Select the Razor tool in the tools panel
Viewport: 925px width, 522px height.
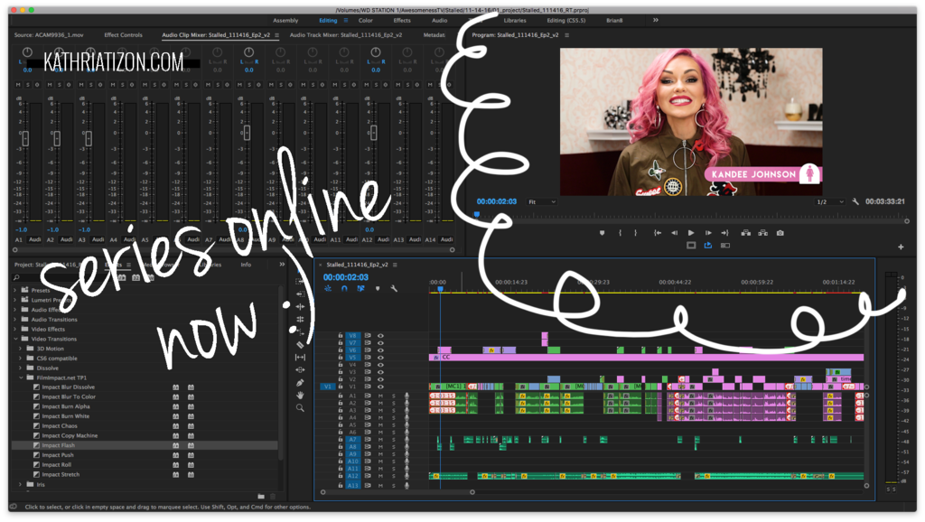(300, 344)
